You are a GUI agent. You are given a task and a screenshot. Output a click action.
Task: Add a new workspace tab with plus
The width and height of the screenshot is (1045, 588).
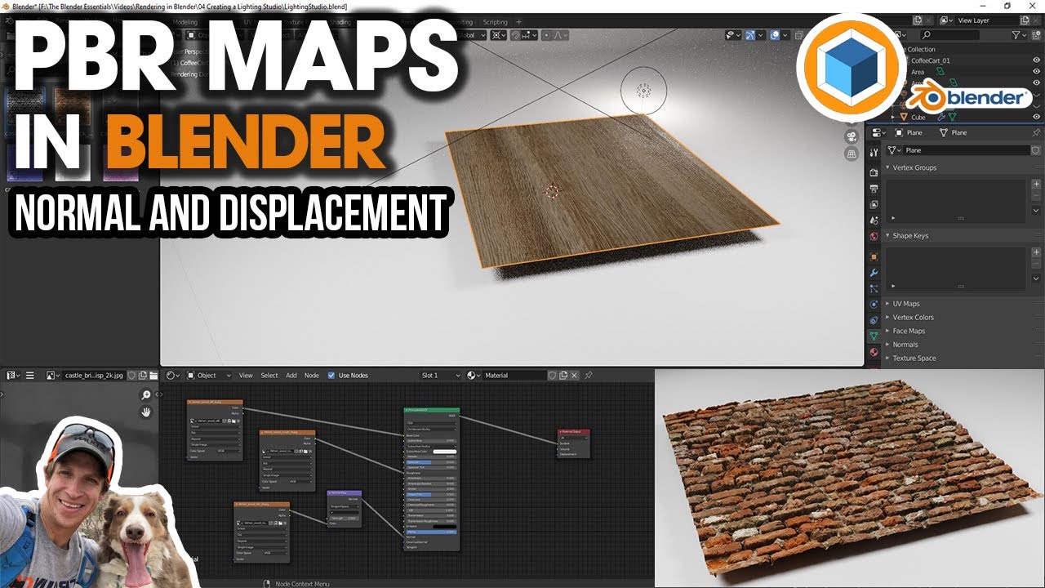[x=518, y=22]
